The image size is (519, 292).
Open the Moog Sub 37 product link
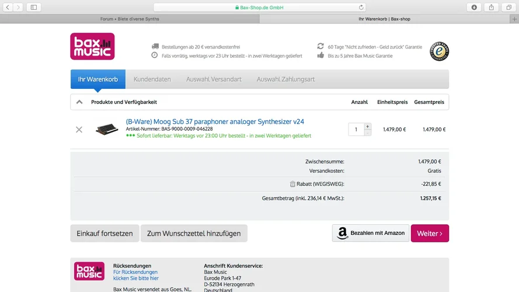(x=215, y=121)
